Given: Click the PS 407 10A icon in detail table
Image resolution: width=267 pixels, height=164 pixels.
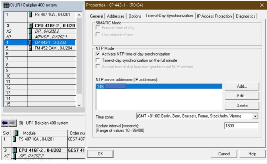Looking at the screenshot, I should [x=14, y=139].
